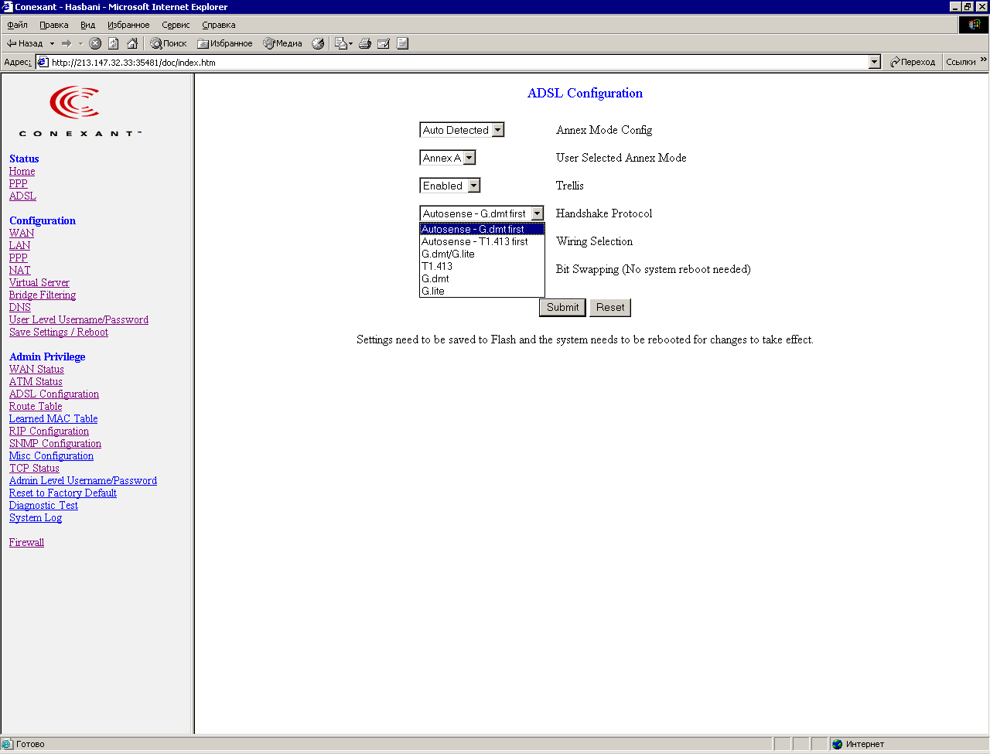Image resolution: width=990 pixels, height=754 pixels.
Task: Open the Избранное favorites toolbar button
Action: point(225,43)
